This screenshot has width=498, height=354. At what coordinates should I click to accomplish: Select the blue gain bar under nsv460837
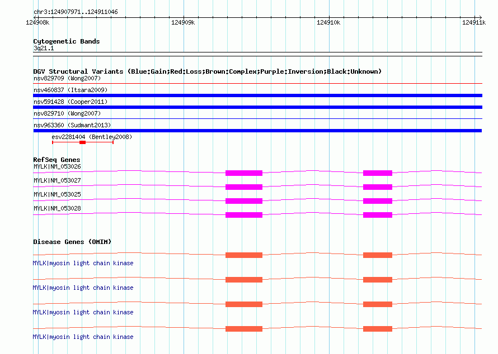coord(257,95)
